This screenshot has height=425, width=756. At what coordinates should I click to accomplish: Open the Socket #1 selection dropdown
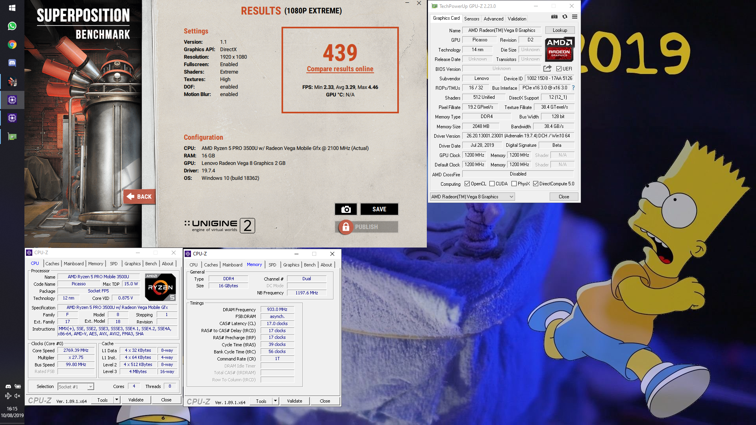76,387
